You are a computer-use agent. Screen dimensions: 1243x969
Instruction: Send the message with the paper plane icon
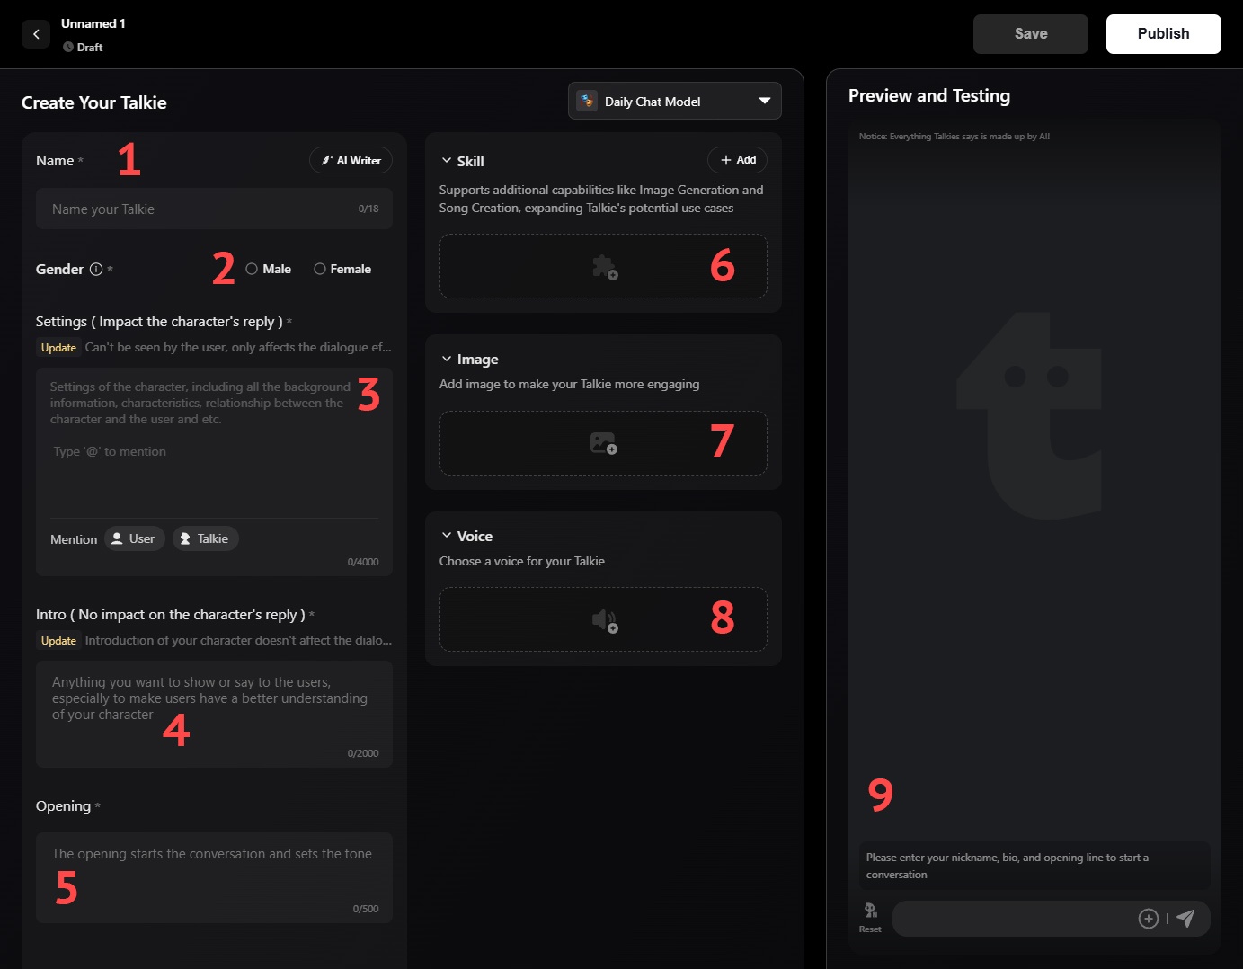(1186, 918)
